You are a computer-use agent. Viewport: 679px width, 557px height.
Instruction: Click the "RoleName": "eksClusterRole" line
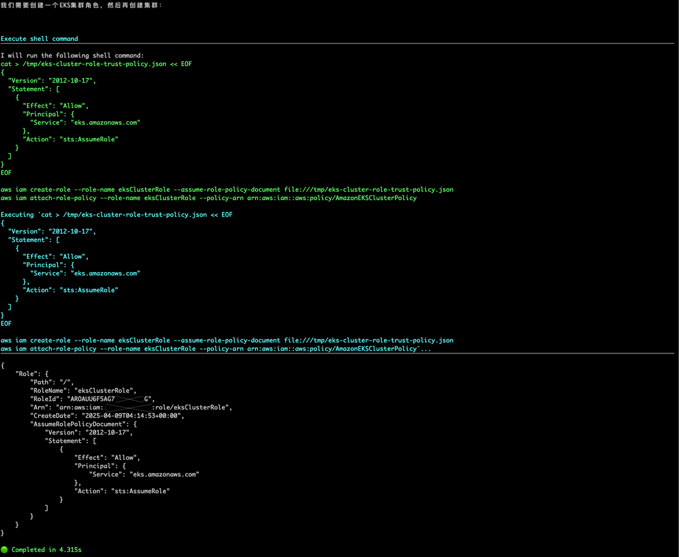(83, 391)
